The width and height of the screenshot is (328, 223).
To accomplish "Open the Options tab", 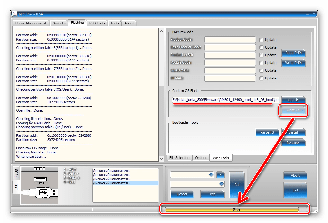I will (x=201, y=158).
